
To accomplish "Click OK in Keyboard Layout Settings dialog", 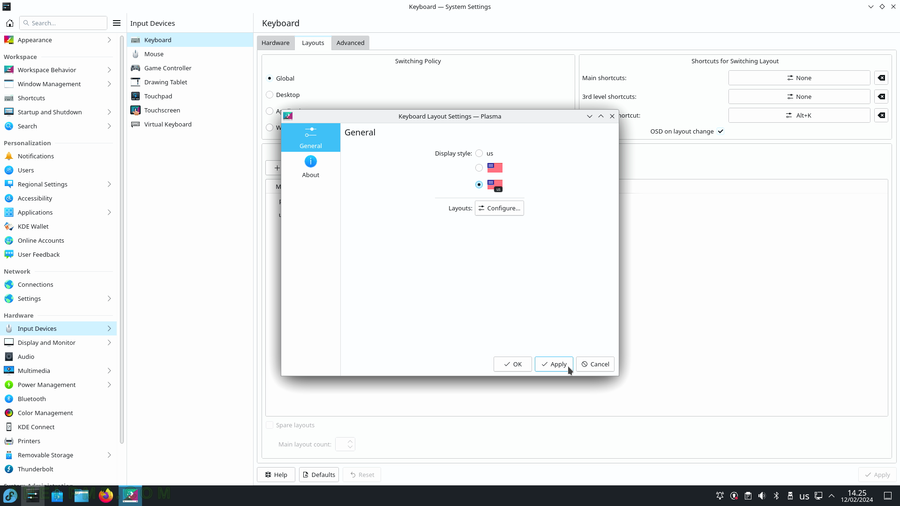I will coord(512,364).
